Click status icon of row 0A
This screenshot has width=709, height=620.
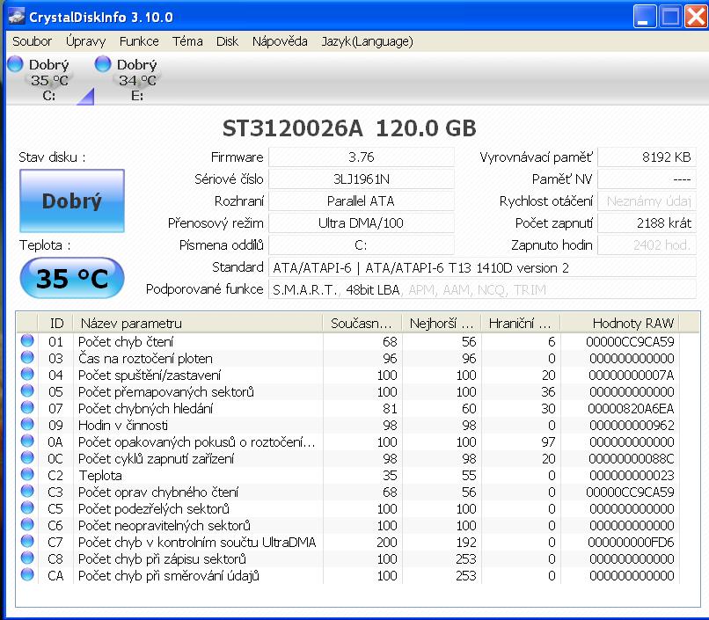27,441
